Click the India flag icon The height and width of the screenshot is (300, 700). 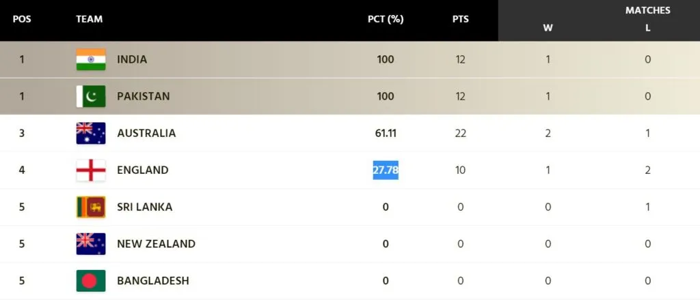point(90,59)
